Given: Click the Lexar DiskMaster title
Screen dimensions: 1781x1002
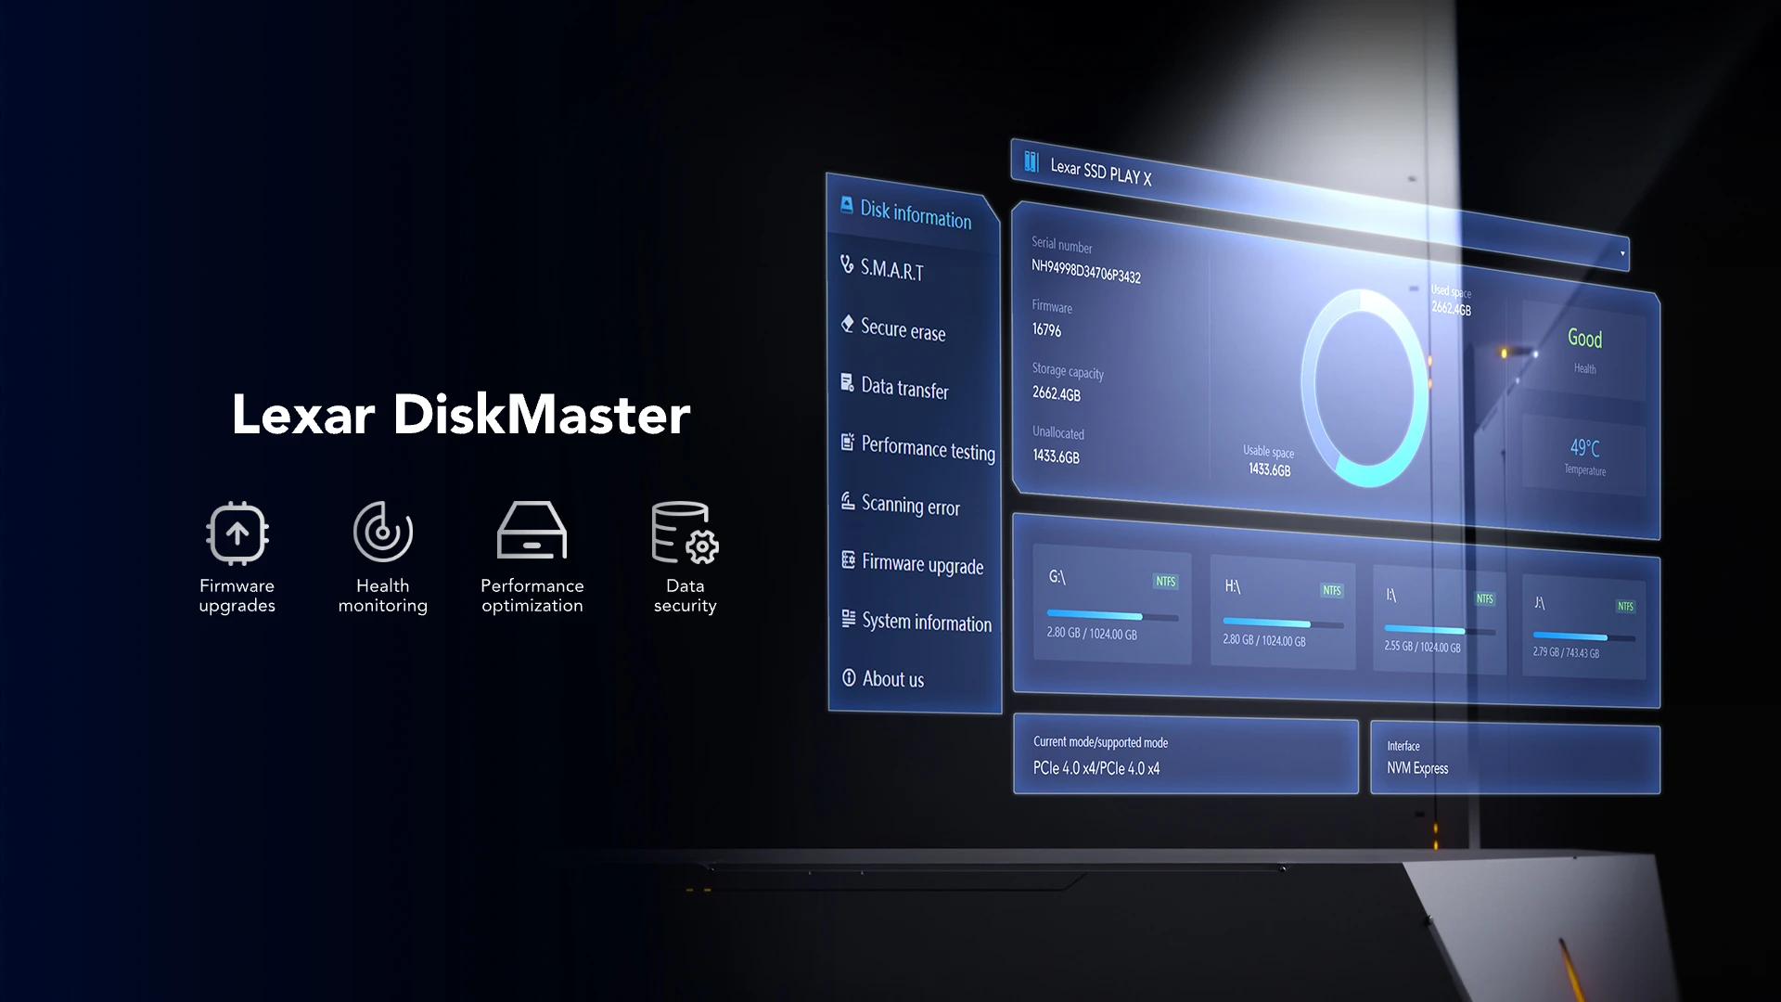Looking at the screenshot, I should pos(461,414).
